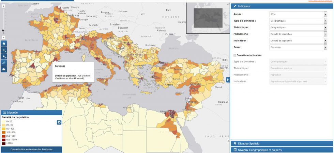
Task: Activate the ruler measure tool
Action: pos(4,63)
